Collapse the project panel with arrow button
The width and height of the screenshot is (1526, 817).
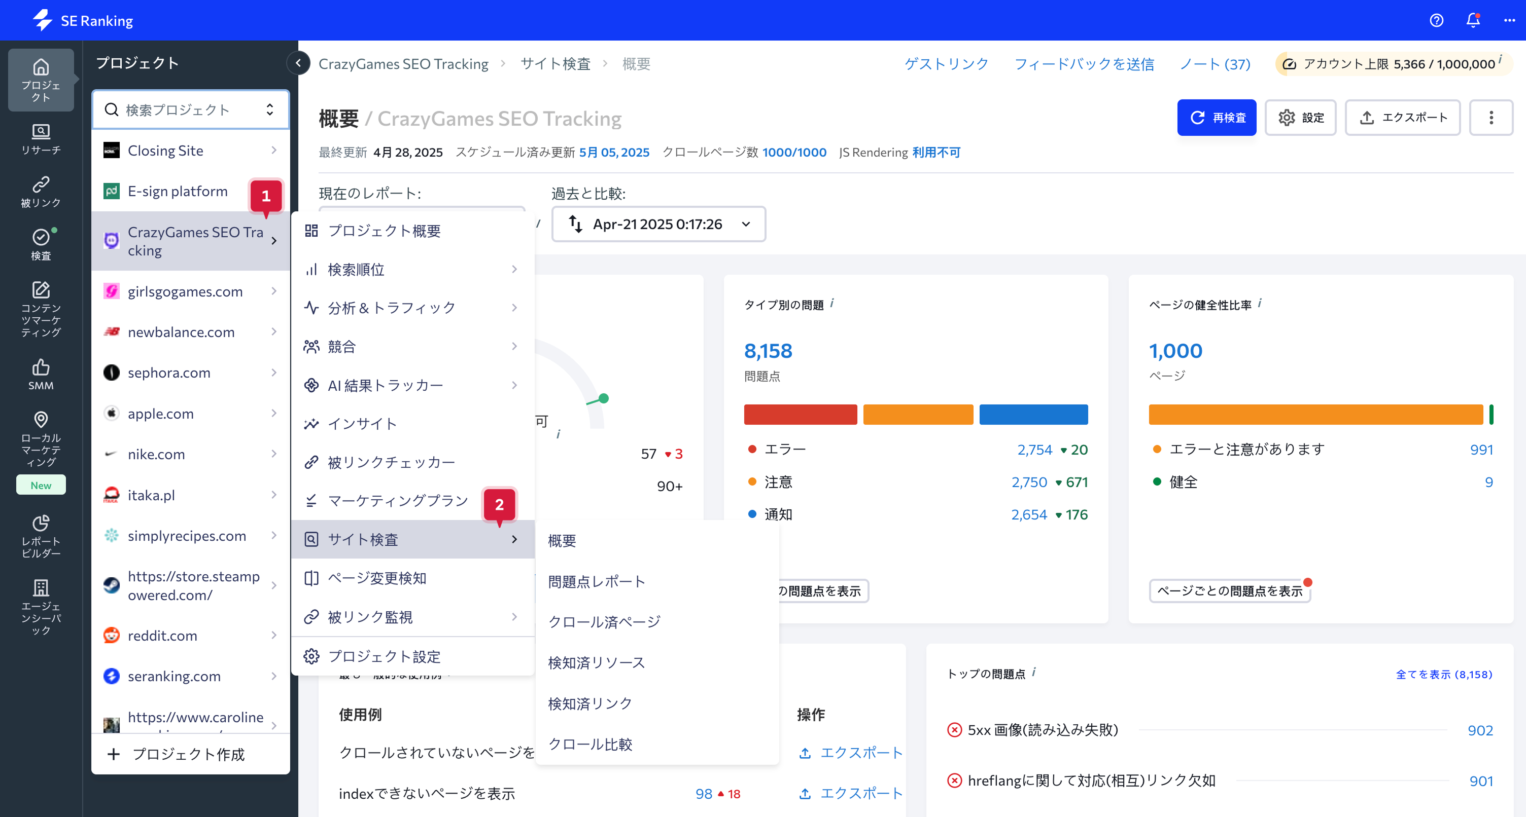[298, 63]
